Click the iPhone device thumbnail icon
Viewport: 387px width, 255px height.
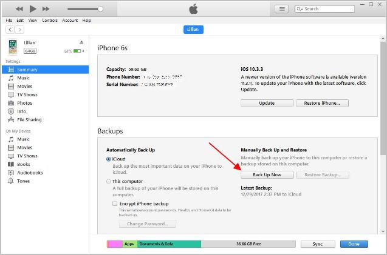point(13,47)
